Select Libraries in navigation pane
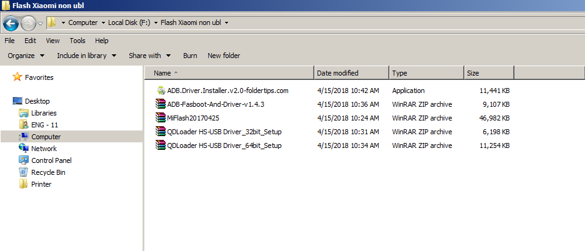The width and height of the screenshot is (585, 251). pyautogui.click(x=44, y=113)
